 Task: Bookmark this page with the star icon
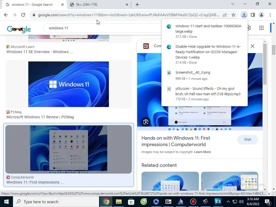pos(233,15)
